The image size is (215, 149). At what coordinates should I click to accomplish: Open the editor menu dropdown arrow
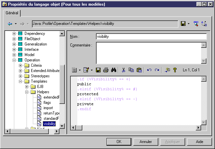[80, 70]
